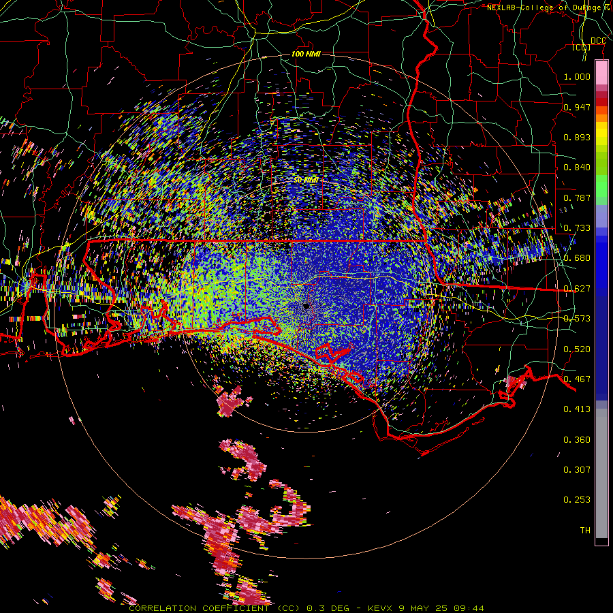Click the KEVX station identifier in caption

[x=379, y=608]
